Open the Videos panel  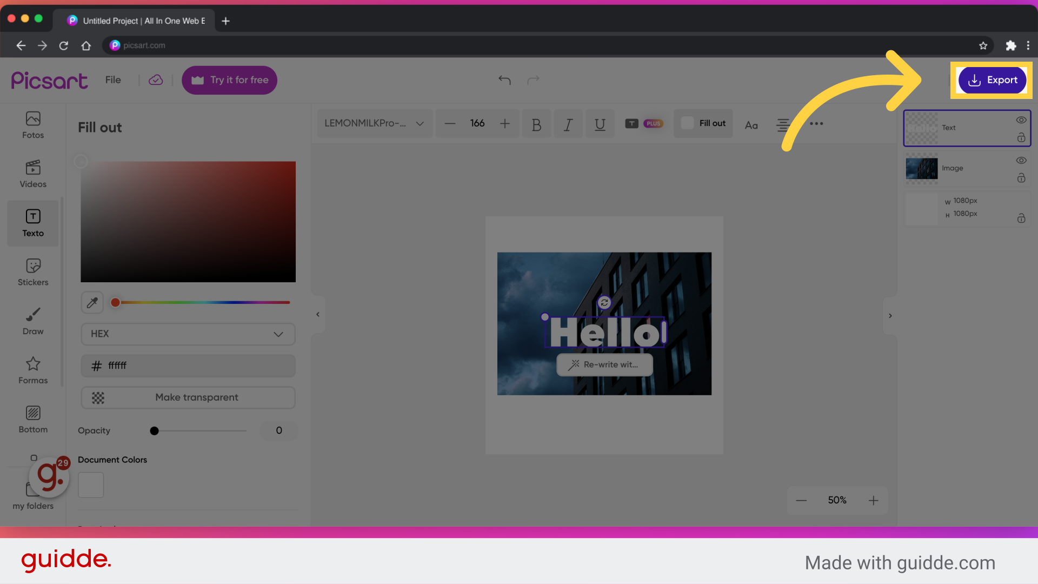click(32, 174)
